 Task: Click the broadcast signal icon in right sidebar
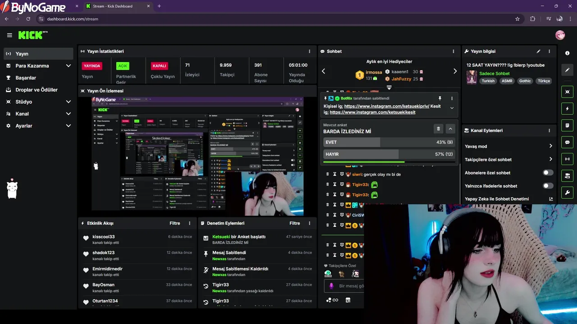point(567,159)
